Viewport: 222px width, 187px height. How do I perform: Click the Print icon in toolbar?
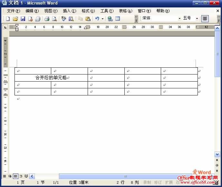point(47,19)
